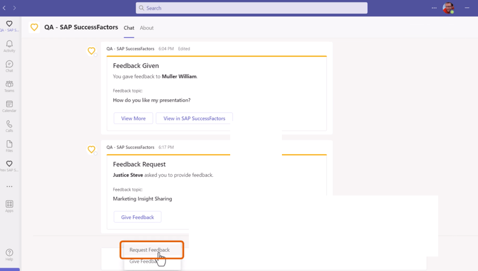Viewport: 478px width, 271px height.
Task: Click View in SAP SuccessFactors button
Action: [194, 118]
